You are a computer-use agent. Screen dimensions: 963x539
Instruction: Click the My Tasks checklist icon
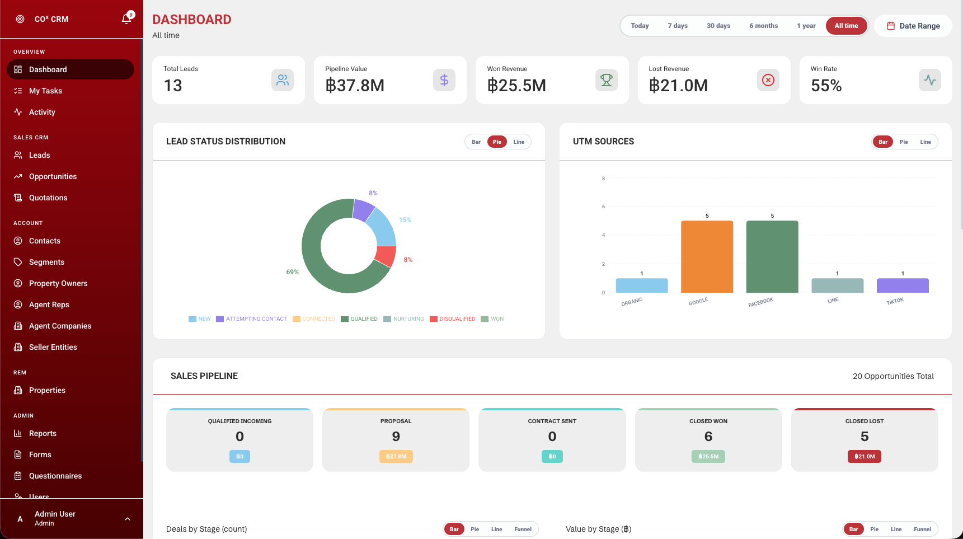(18, 91)
